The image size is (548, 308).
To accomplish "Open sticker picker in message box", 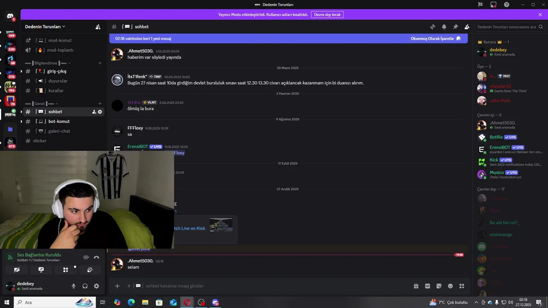I will [x=439, y=286].
